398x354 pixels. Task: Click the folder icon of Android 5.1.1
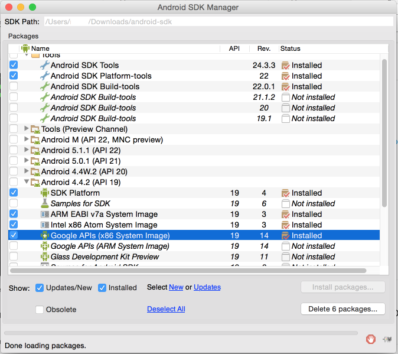[35, 151]
